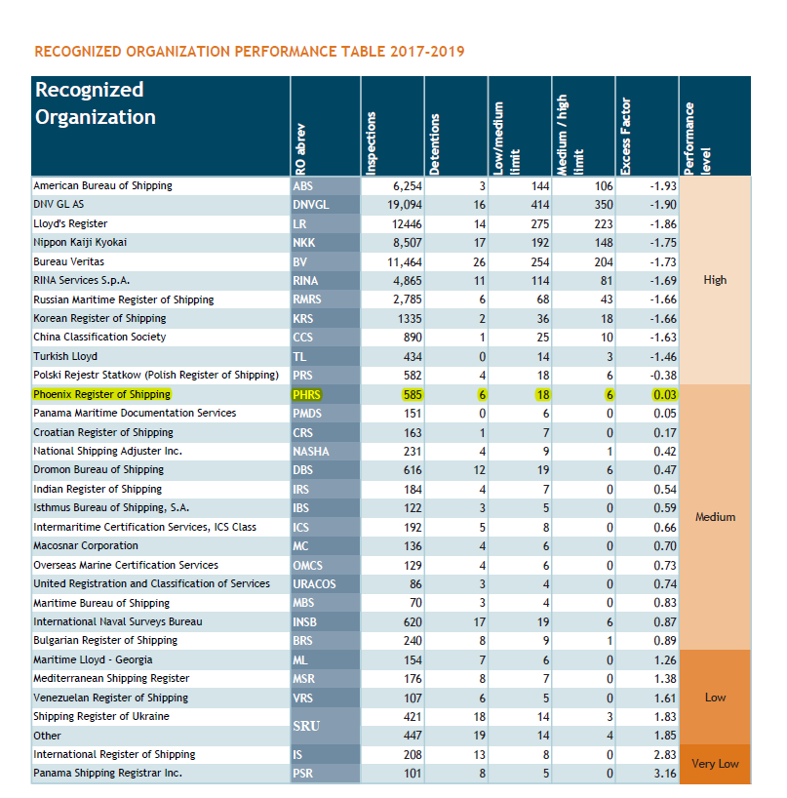Click "Maritime Lloyd - Georgia" name
787x798 pixels.
93,659
